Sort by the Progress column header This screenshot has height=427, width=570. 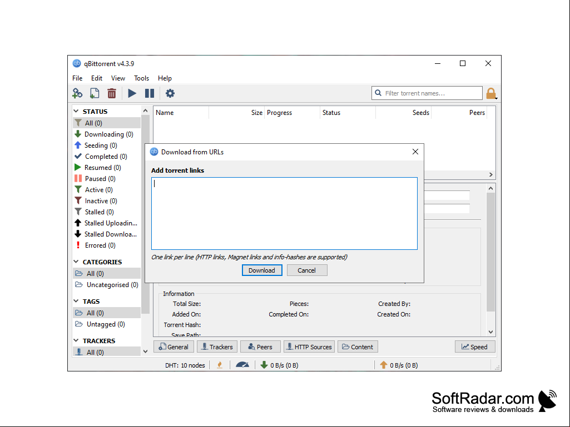tap(293, 113)
